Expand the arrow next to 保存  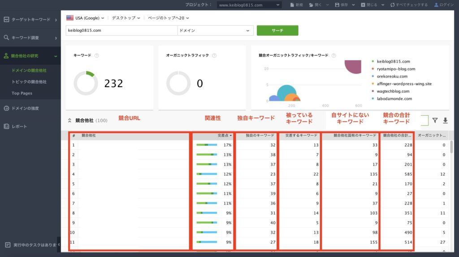(353, 5)
